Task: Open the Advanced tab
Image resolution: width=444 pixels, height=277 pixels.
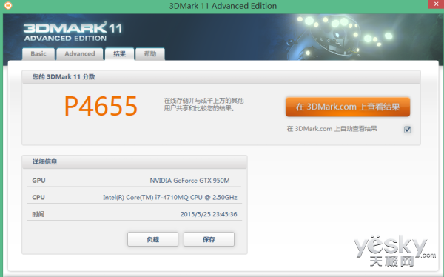Action: [x=80, y=54]
